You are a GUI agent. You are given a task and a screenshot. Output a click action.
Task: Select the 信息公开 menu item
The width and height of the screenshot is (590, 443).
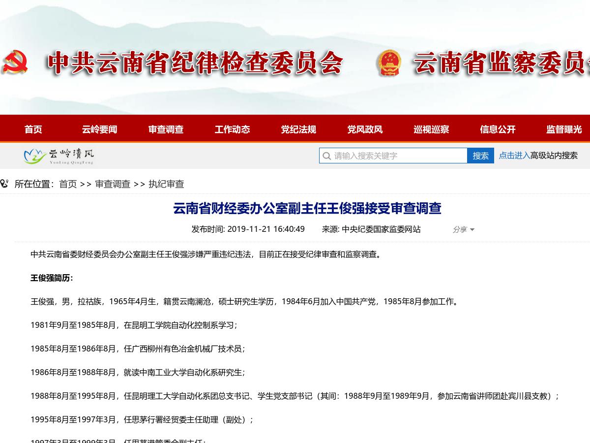498,129
